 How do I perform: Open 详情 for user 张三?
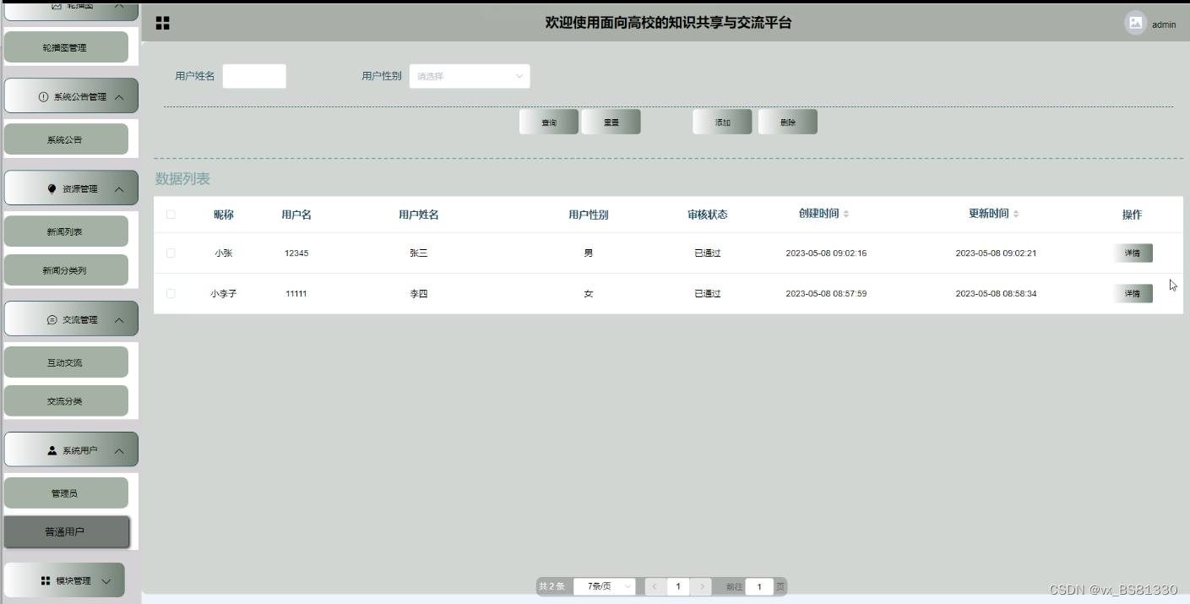[x=1133, y=253]
